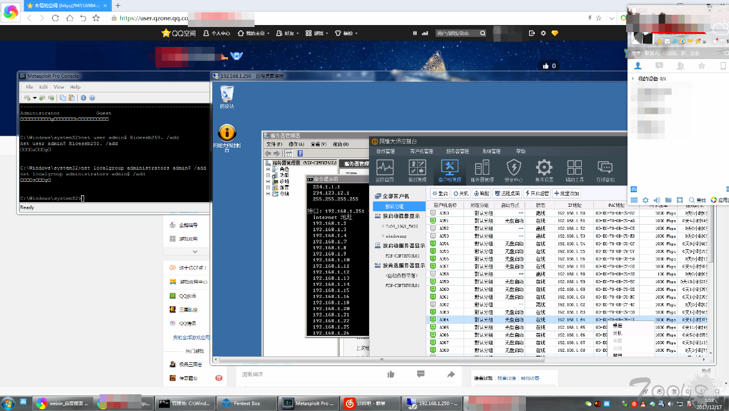This screenshot has width=729, height=411.
Task: Open QQ农场 in Qzone sidebar
Action: pyautogui.click(x=183, y=296)
